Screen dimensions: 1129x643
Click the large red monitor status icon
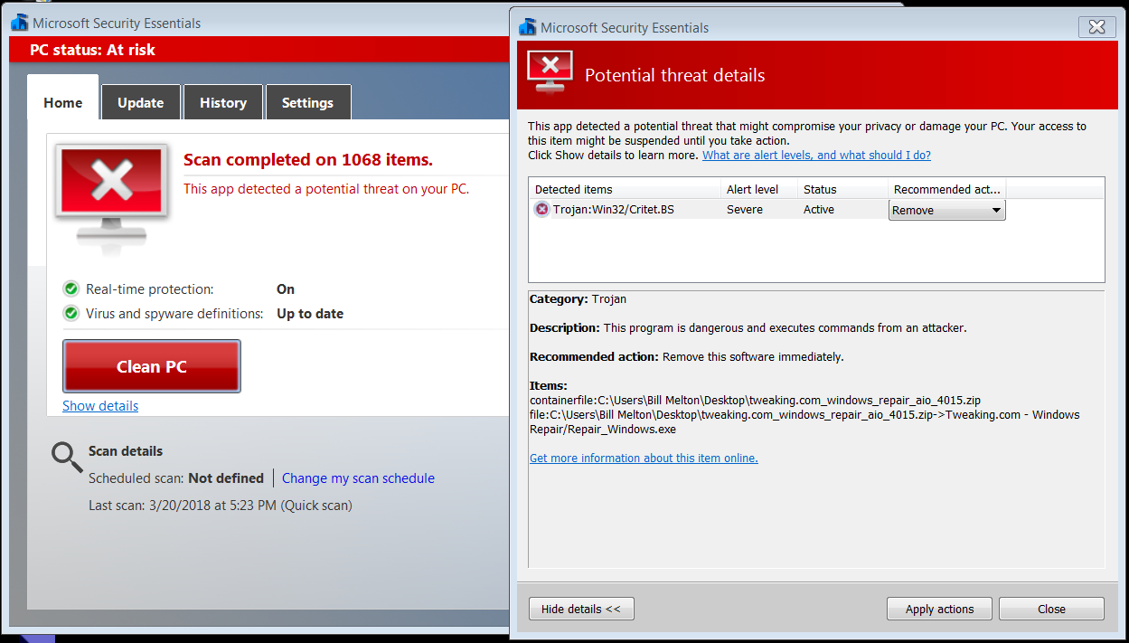pyautogui.click(x=112, y=193)
